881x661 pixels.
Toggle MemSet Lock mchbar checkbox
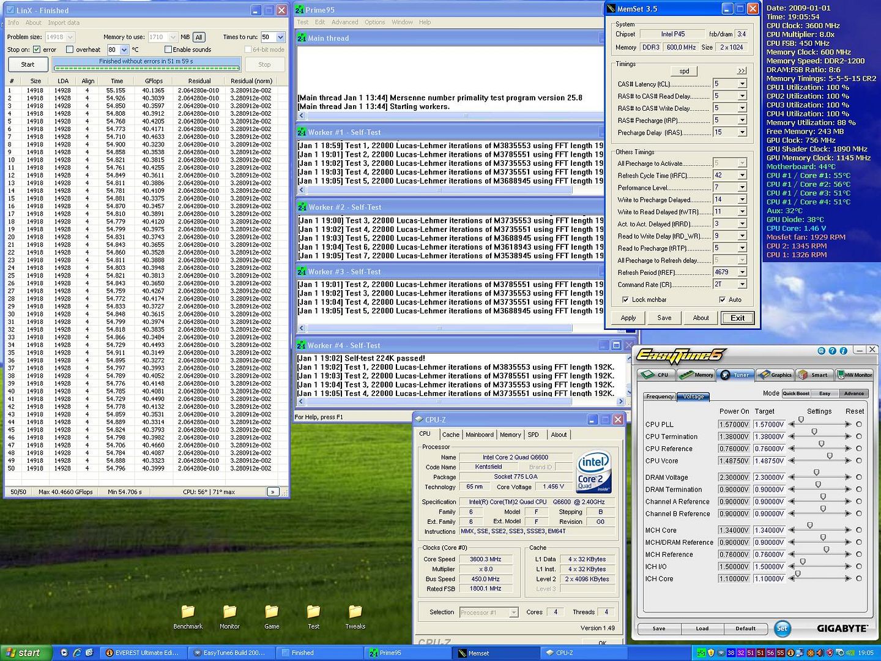[x=625, y=300]
